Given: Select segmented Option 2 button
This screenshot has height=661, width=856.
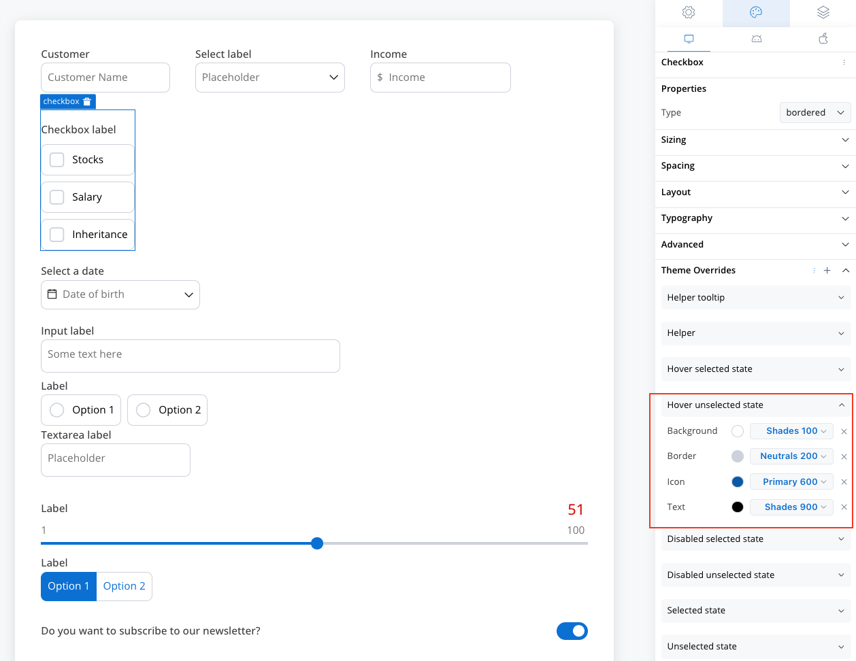Looking at the screenshot, I should pyautogui.click(x=125, y=586).
